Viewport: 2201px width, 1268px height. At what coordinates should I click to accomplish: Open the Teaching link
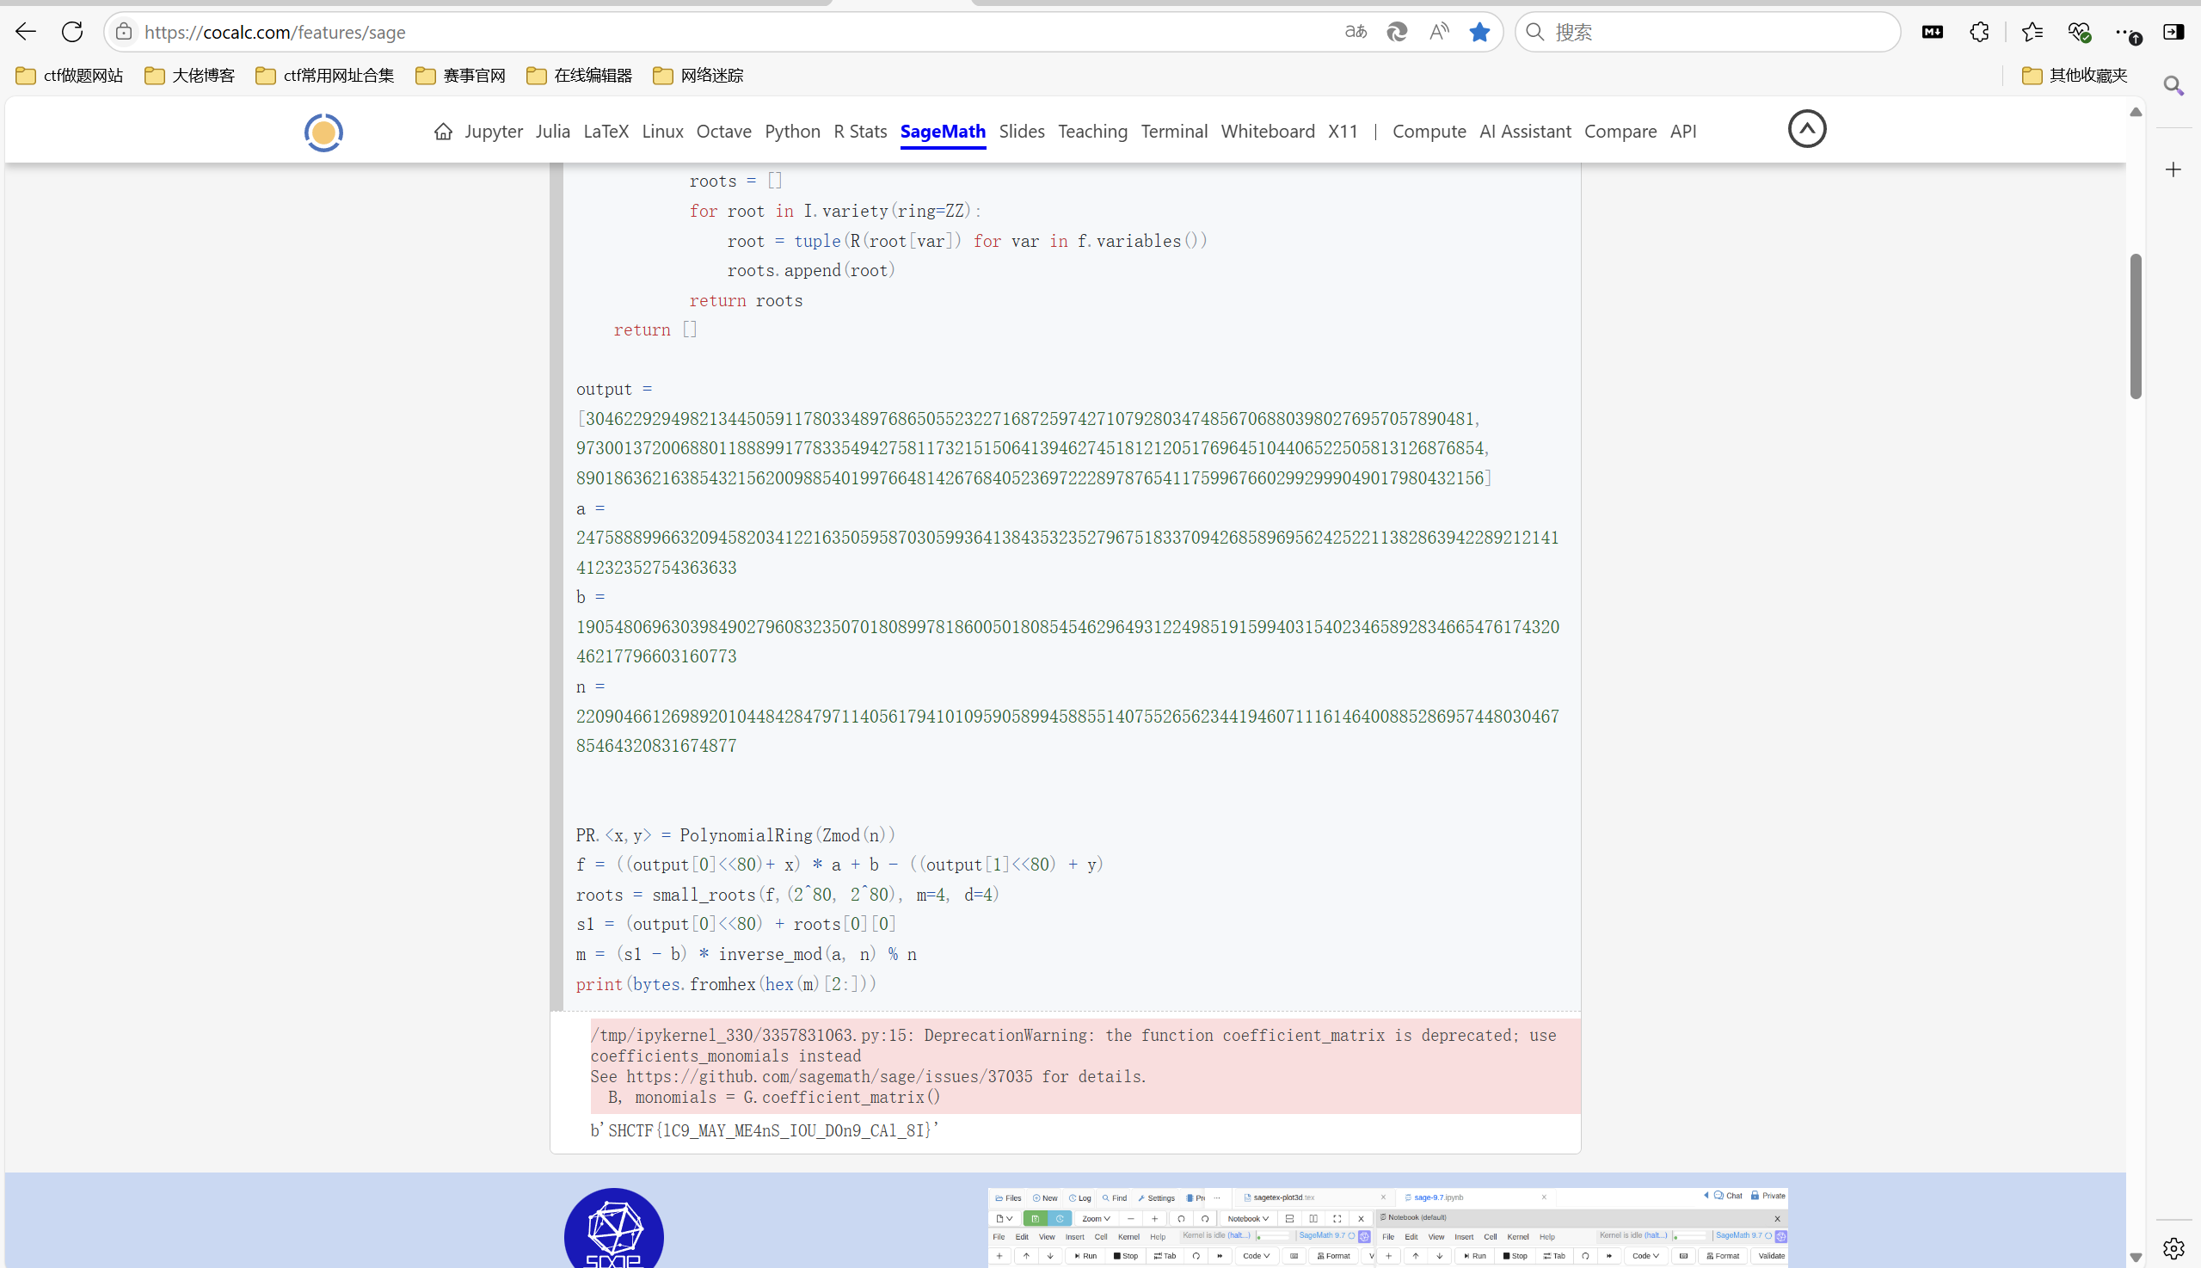[1092, 132]
